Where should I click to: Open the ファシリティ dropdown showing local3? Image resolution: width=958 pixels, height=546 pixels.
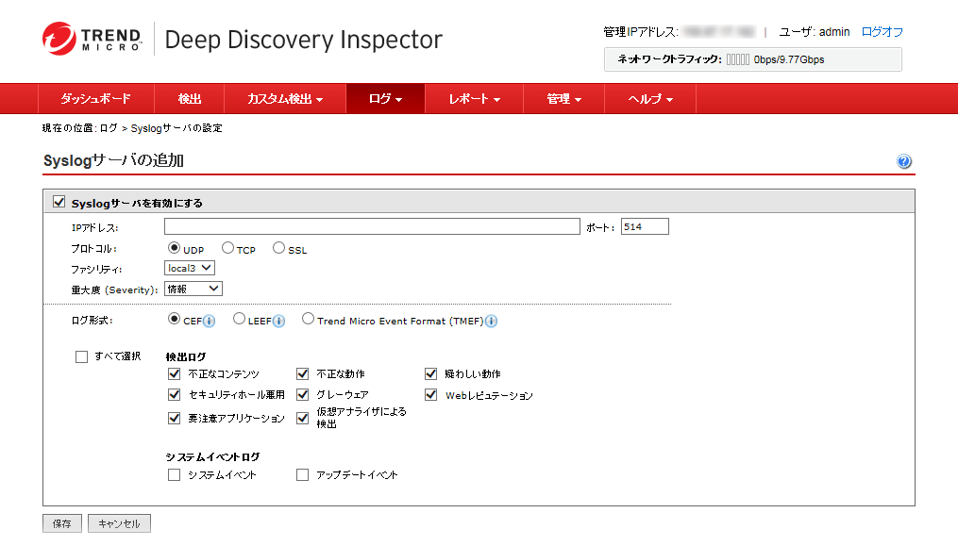coord(190,268)
